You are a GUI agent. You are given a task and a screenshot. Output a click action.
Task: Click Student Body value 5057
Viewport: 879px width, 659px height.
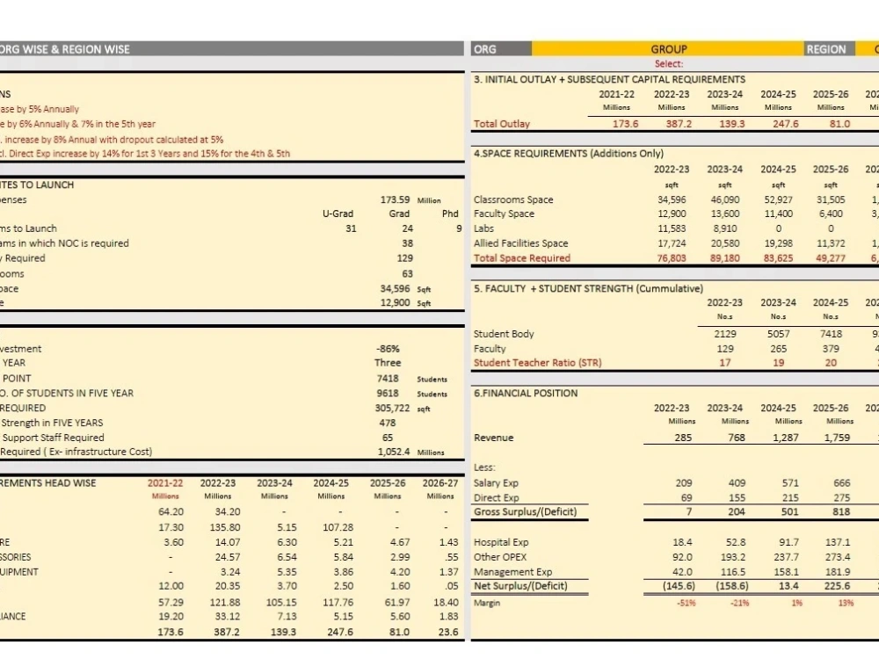click(x=779, y=333)
